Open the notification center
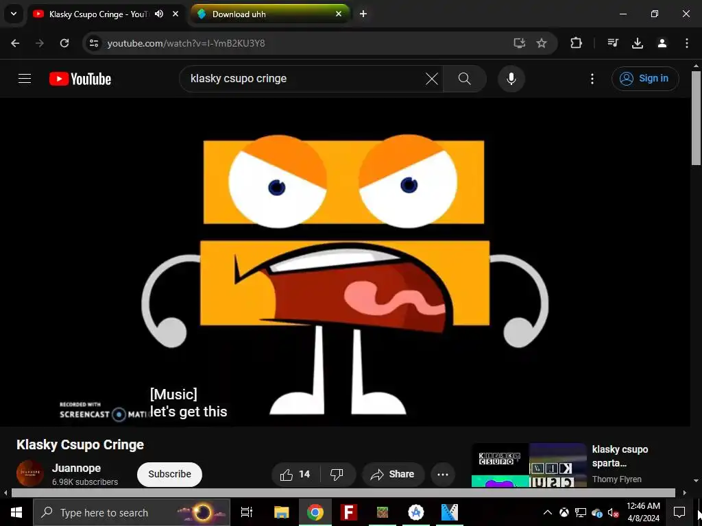The height and width of the screenshot is (526, 702). (679, 512)
